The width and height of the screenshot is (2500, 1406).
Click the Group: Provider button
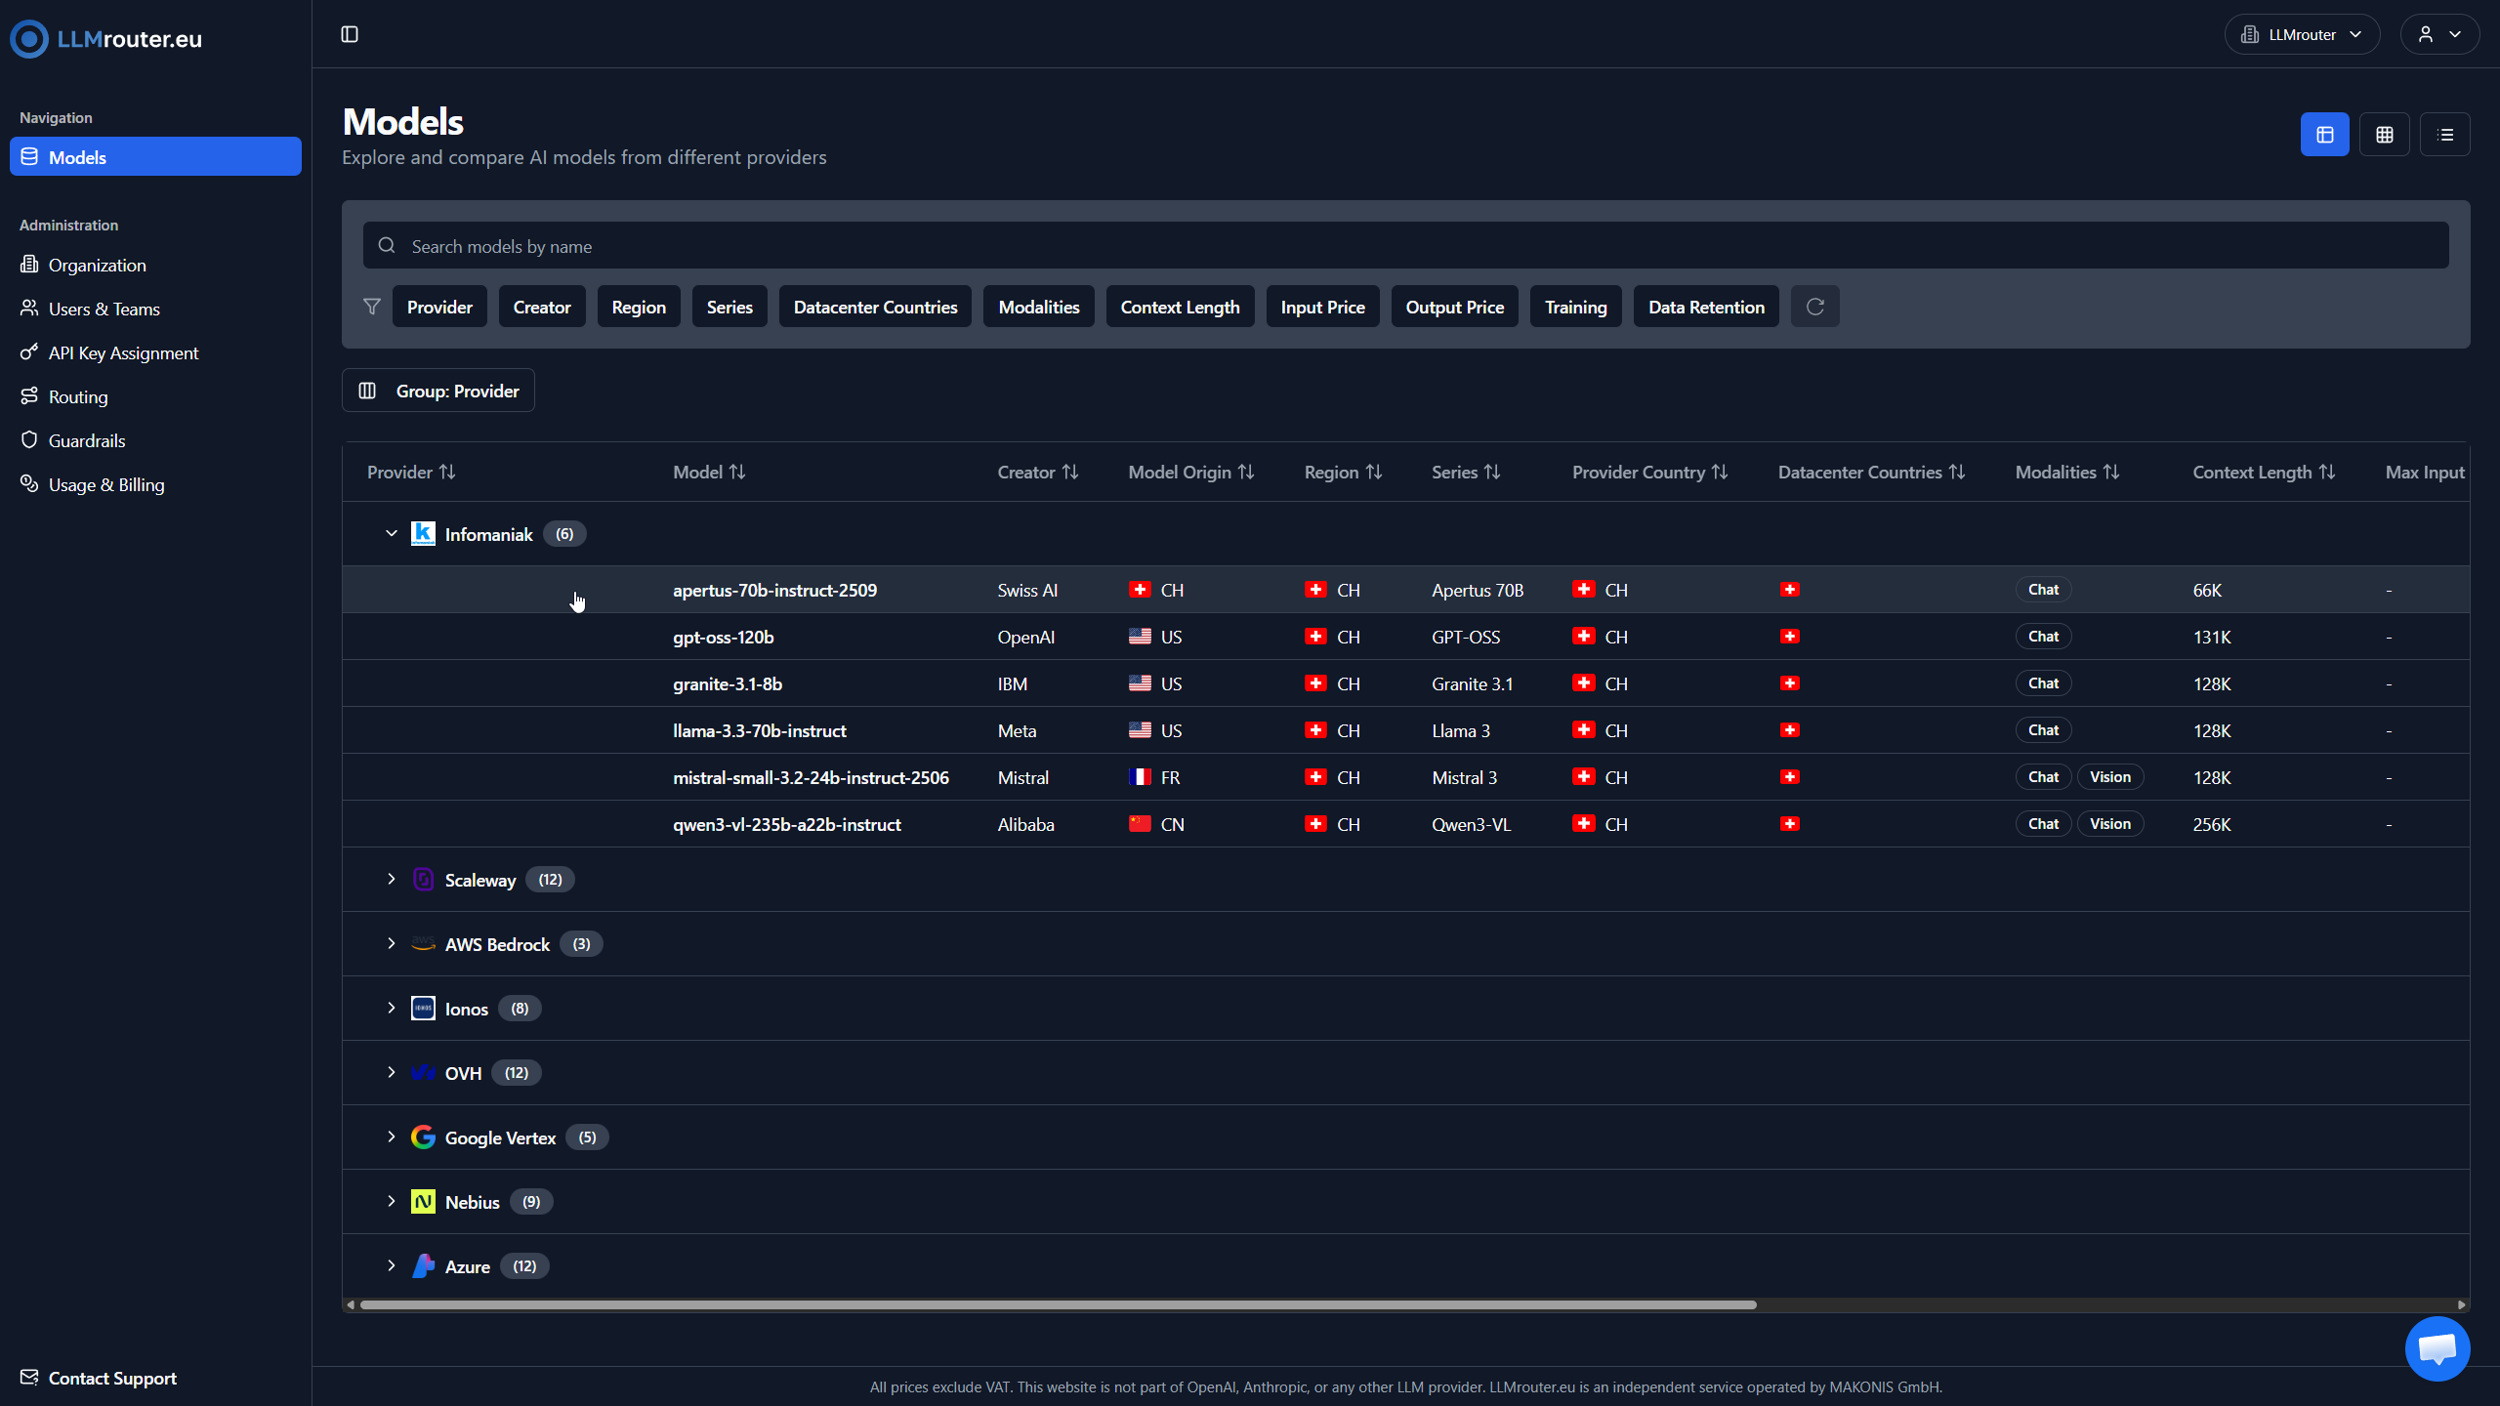[x=438, y=391]
